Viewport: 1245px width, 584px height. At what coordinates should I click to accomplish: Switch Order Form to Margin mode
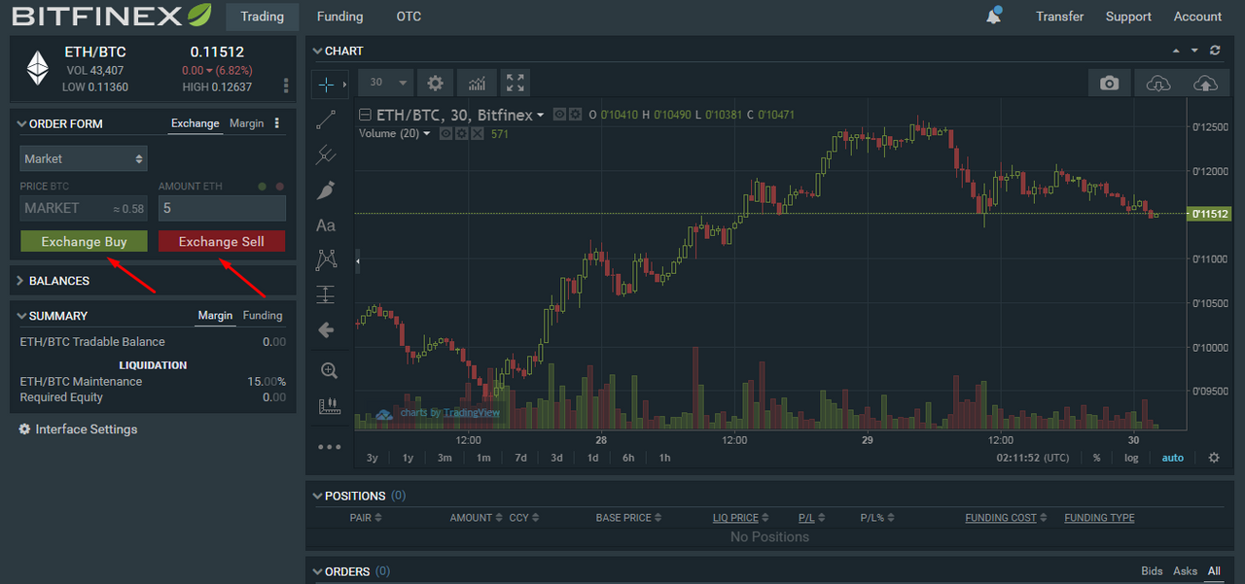click(246, 123)
